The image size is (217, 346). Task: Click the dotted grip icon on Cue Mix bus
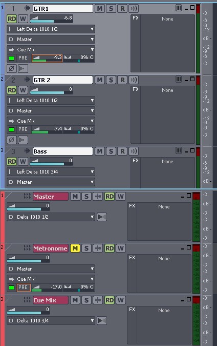[27, 300]
